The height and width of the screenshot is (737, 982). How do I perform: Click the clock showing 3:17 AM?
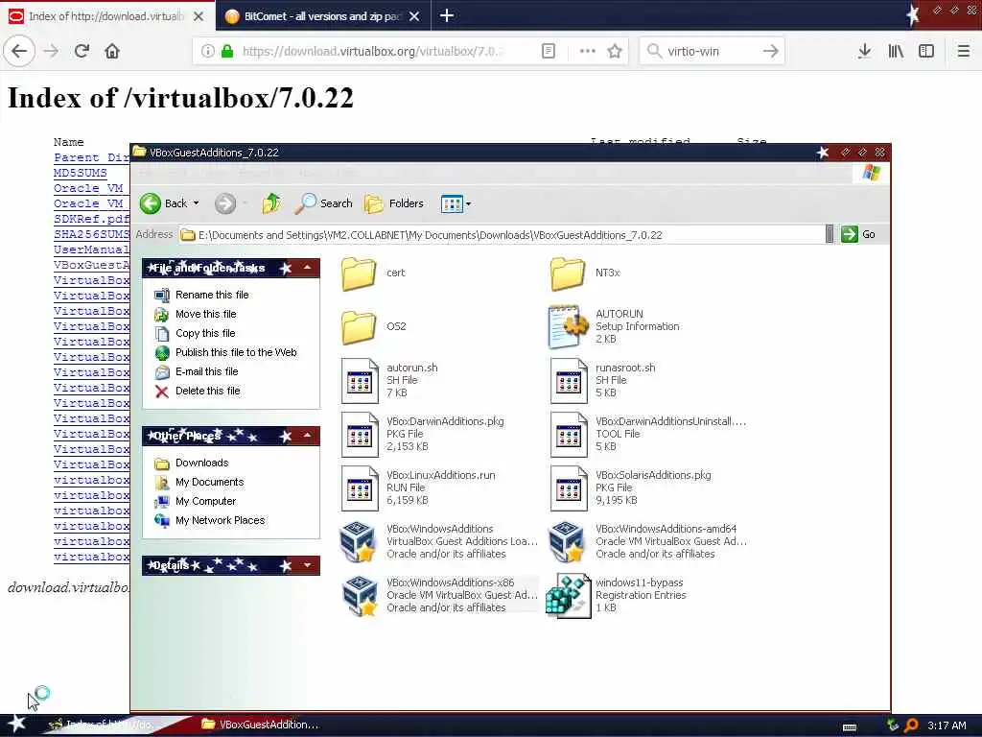(947, 725)
